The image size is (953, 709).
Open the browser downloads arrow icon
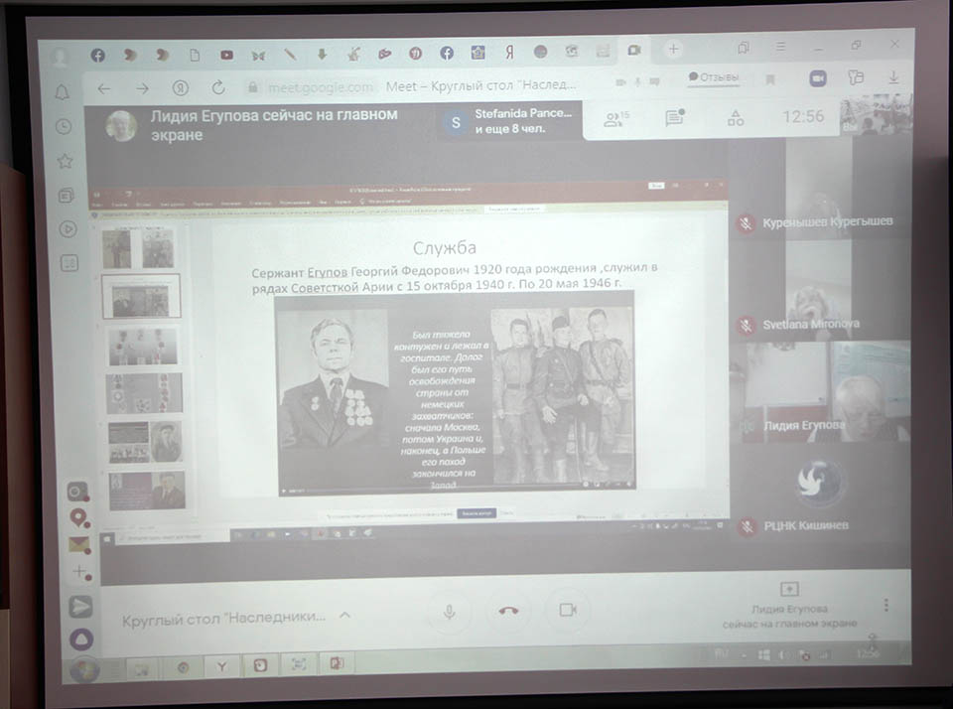[893, 76]
